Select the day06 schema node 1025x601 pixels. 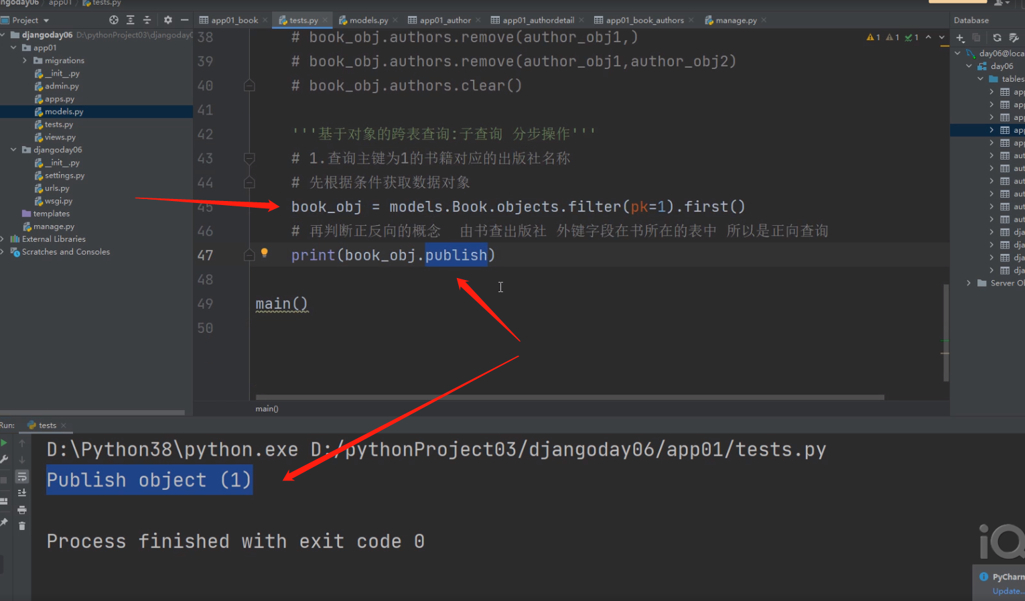point(1002,66)
